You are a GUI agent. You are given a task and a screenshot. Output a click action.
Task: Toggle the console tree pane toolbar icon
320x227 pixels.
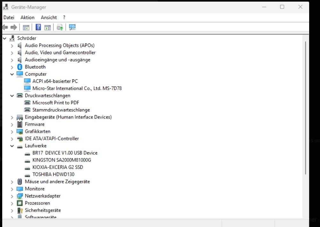point(26,27)
